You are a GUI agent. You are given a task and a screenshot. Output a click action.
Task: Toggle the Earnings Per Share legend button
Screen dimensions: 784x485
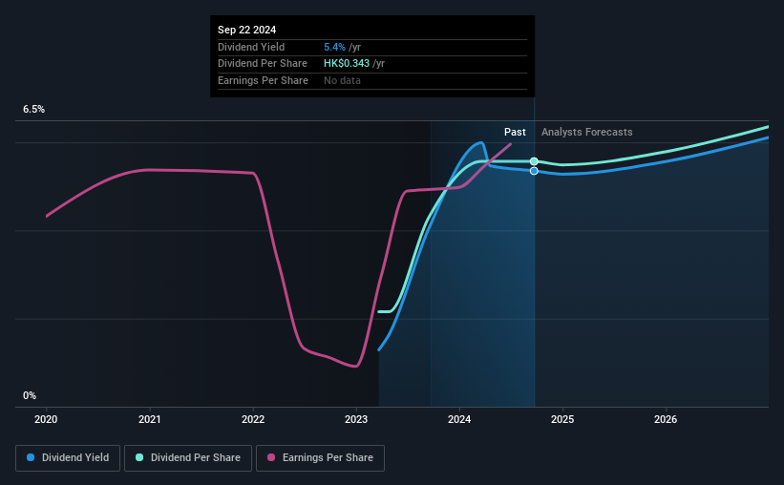point(320,458)
